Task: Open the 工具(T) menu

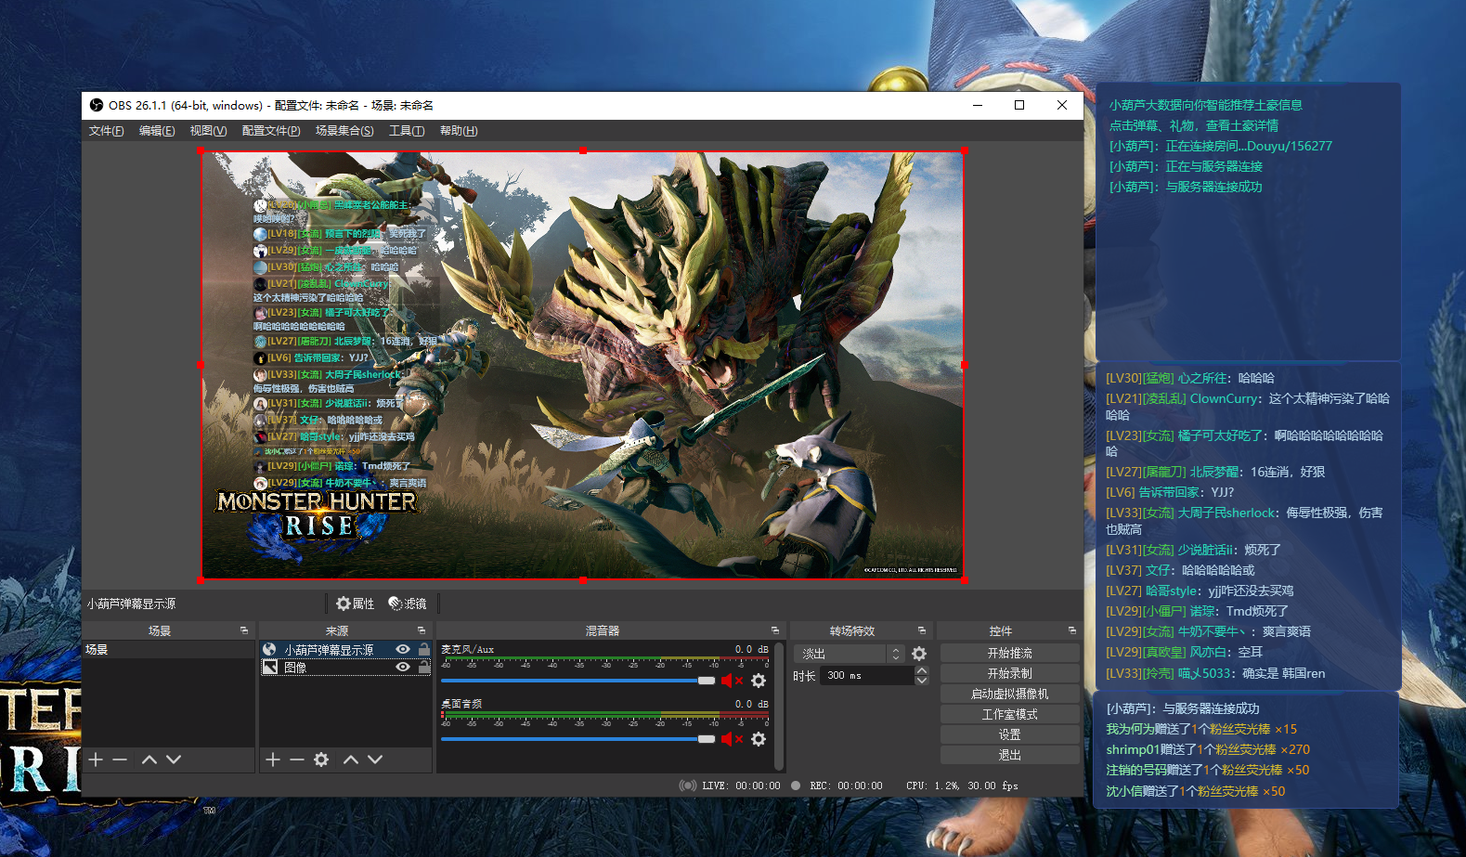Action: pos(407,131)
